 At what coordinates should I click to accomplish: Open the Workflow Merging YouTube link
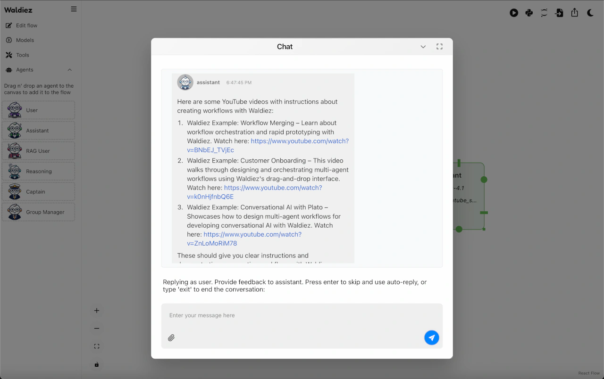tap(299, 141)
